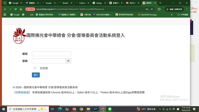Click the BLIA lotus logo
The height and width of the screenshot is (112, 199).
(19, 36)
